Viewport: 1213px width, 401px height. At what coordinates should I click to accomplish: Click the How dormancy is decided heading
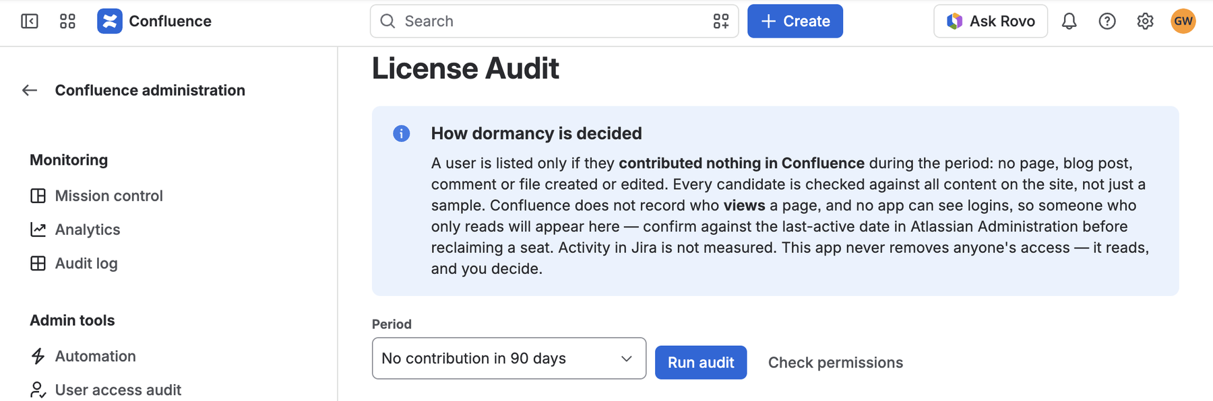(x=536, y=133)
